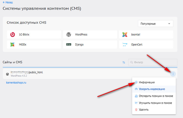This screenshot has width=183, height=118.
Task: Click the Django logo icon
Action: (x=69, y=44)
